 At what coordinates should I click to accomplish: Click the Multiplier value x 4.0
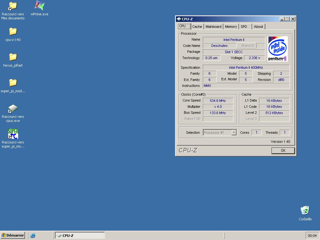pyautogui.click(x=218, y=107)
